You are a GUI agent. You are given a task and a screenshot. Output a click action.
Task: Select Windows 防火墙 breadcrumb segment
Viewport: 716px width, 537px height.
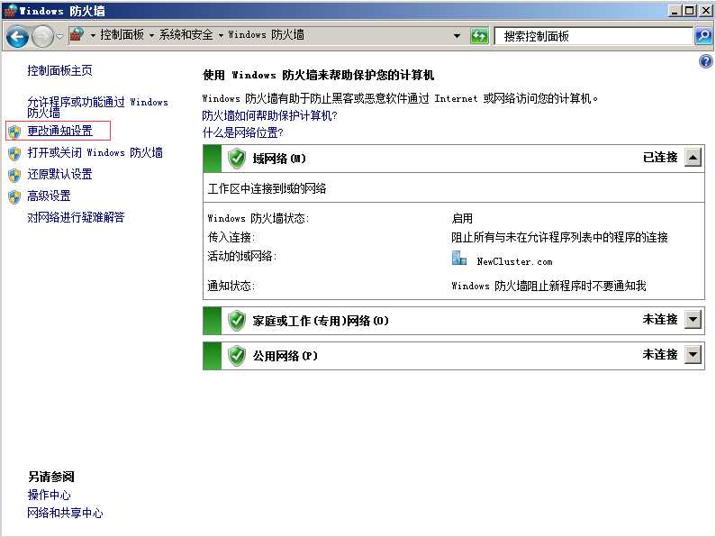(x=267, y=35)
